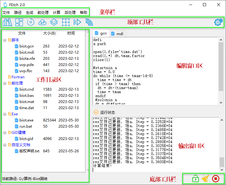The height and width of the screenshot is (185, 226).
Task: Click the output window scrollbar down arrow
Action: point(222,170)
